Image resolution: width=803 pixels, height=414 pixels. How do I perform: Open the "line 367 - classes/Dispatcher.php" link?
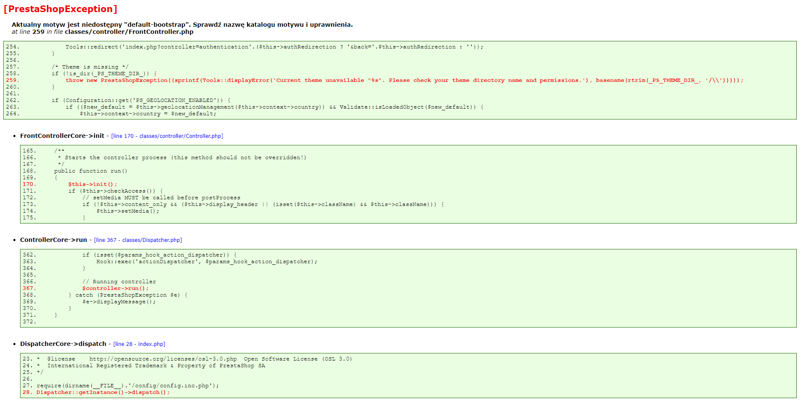tap(138, 240)
